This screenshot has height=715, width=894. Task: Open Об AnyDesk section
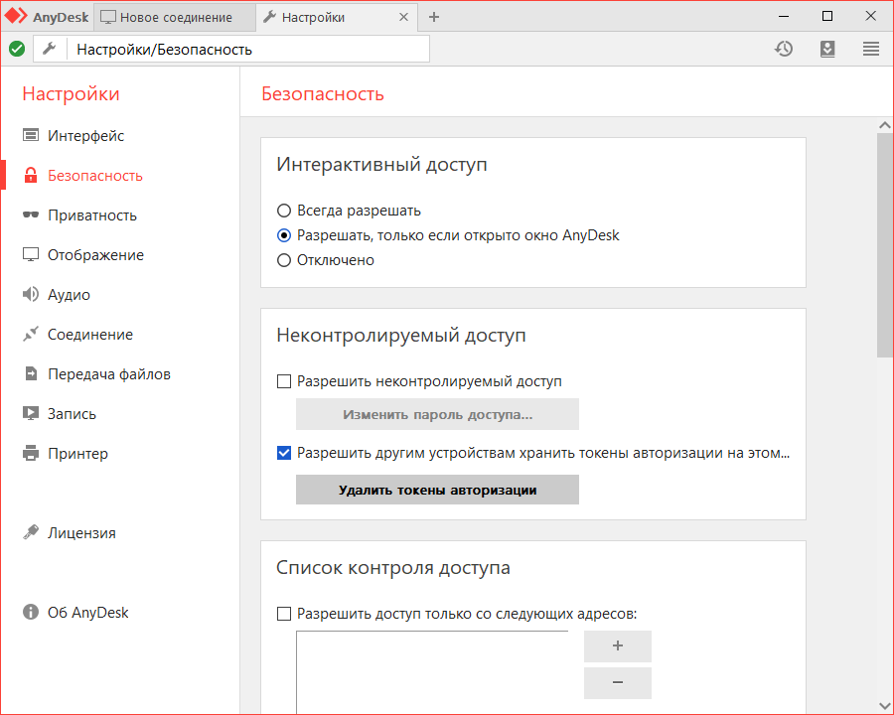tap(87, 613)
